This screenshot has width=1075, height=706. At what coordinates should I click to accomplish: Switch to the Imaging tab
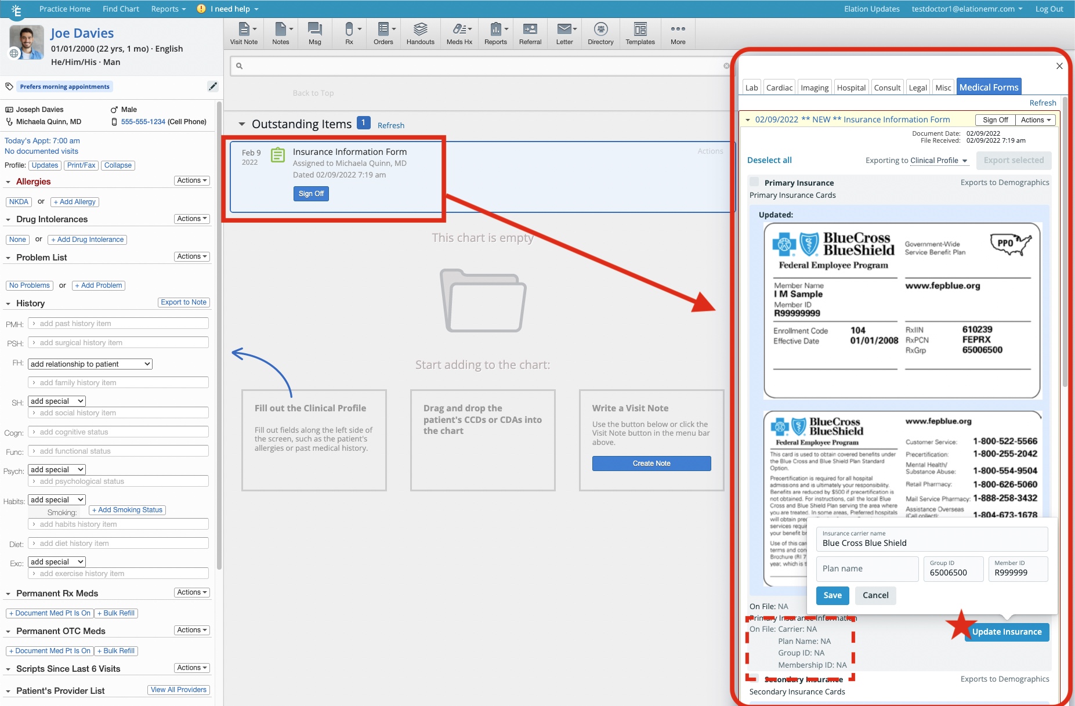pos(814,88)
